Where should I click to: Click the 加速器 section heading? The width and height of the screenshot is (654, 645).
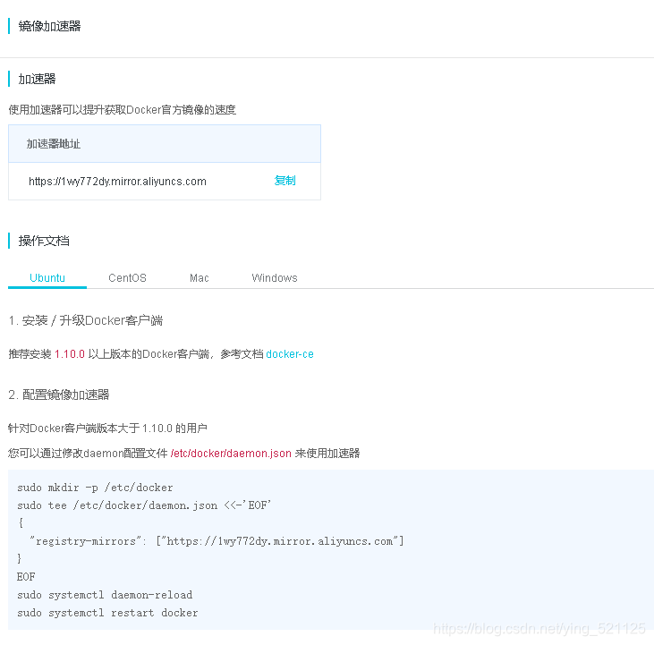coord(37,79)
